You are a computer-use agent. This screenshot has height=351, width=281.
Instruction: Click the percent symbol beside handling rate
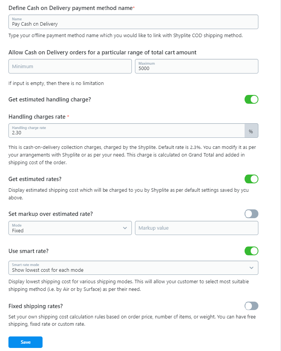coord(251,131)
